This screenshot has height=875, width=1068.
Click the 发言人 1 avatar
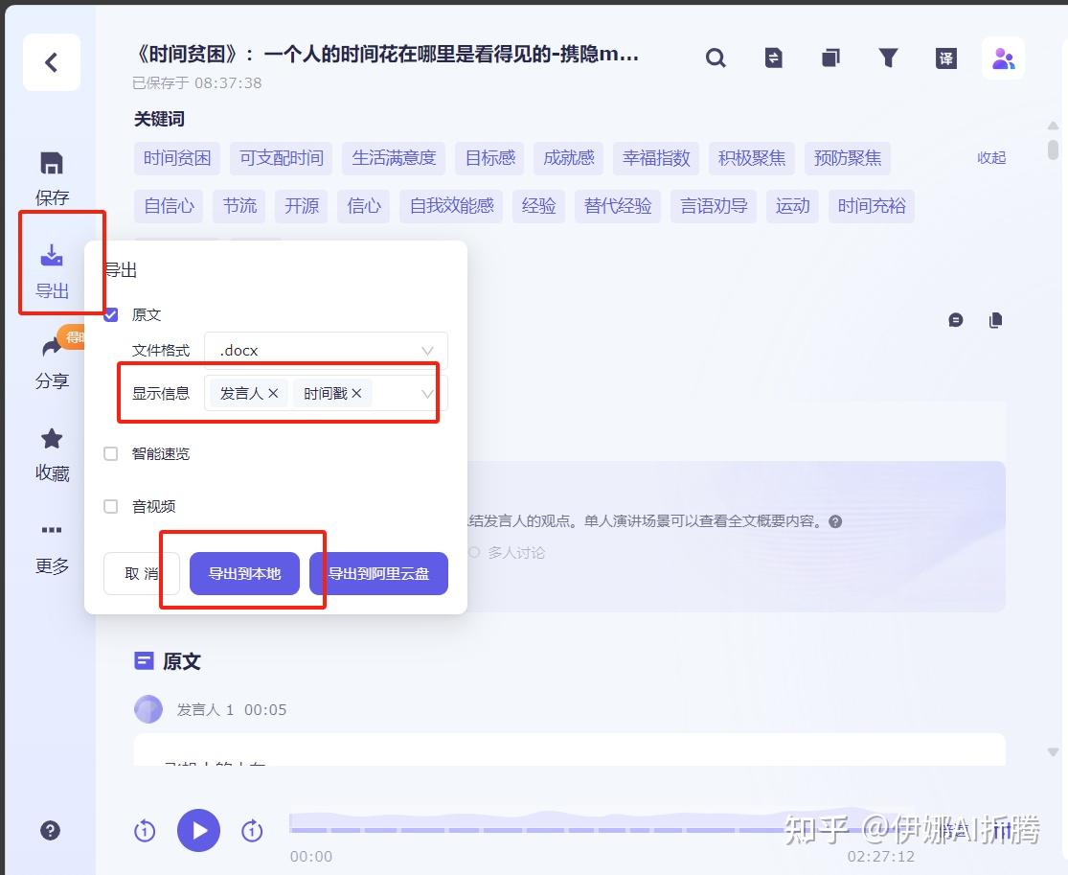[148, 709]
